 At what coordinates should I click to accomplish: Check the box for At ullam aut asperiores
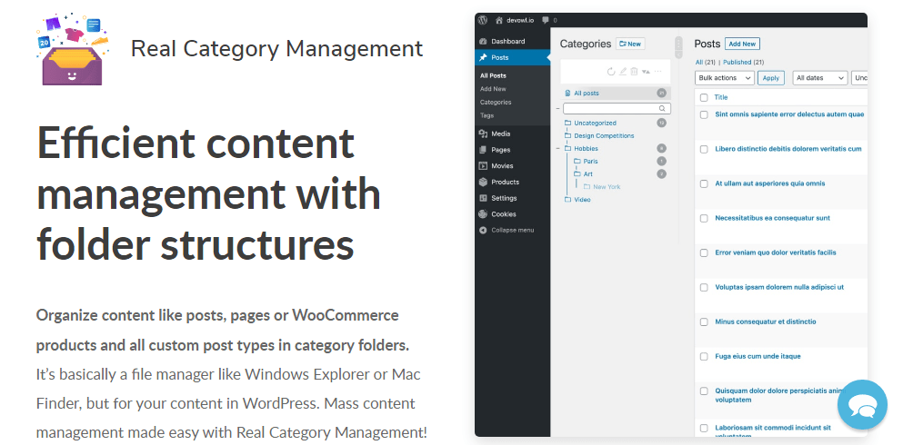704,184
